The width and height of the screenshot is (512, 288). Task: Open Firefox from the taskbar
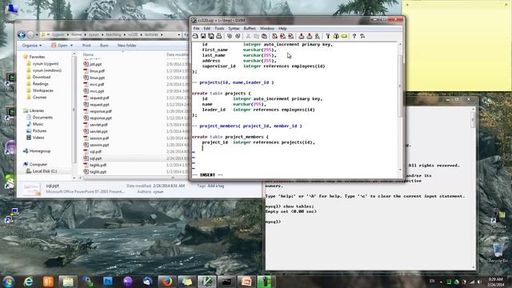tap(167, 282)
